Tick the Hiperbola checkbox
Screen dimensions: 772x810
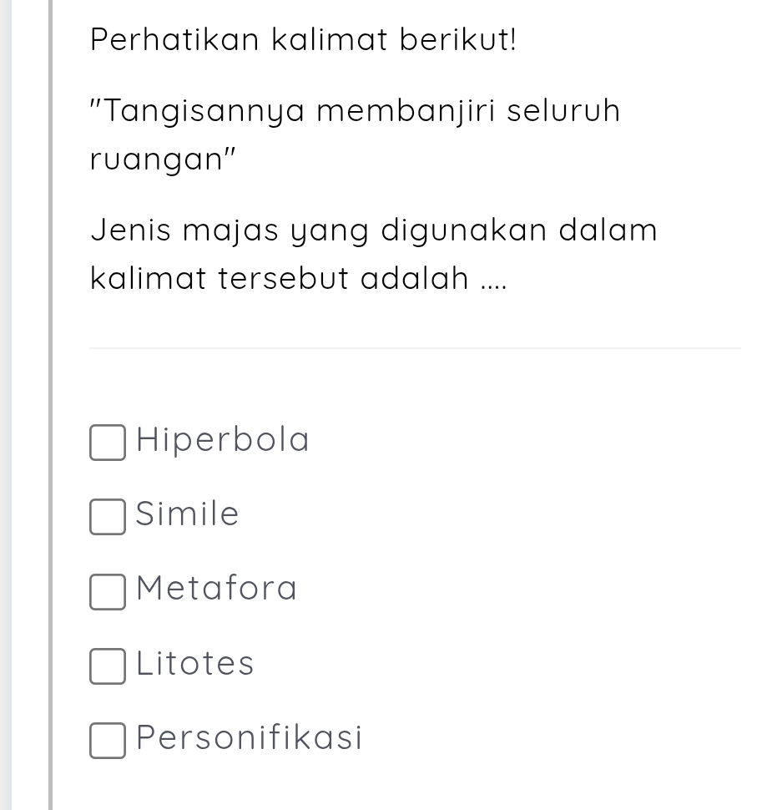pos(108,443)
